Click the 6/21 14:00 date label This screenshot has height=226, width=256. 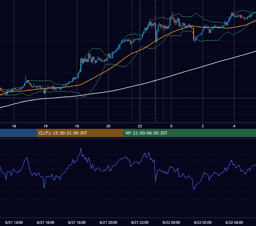click(x=14, y=222)
